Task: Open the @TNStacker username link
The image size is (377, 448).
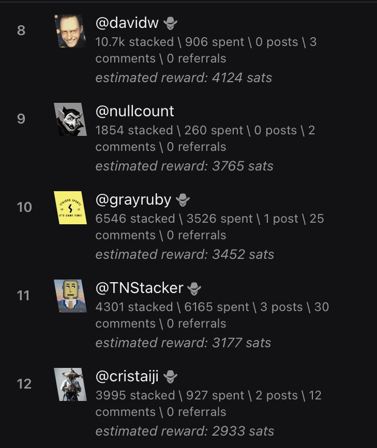Action: pyautogui.click(x=140, y=288)
